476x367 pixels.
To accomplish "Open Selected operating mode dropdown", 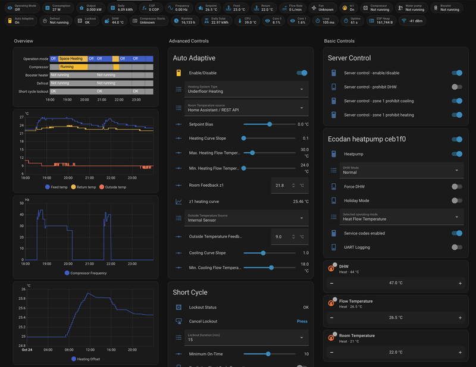I will [401, 217].
